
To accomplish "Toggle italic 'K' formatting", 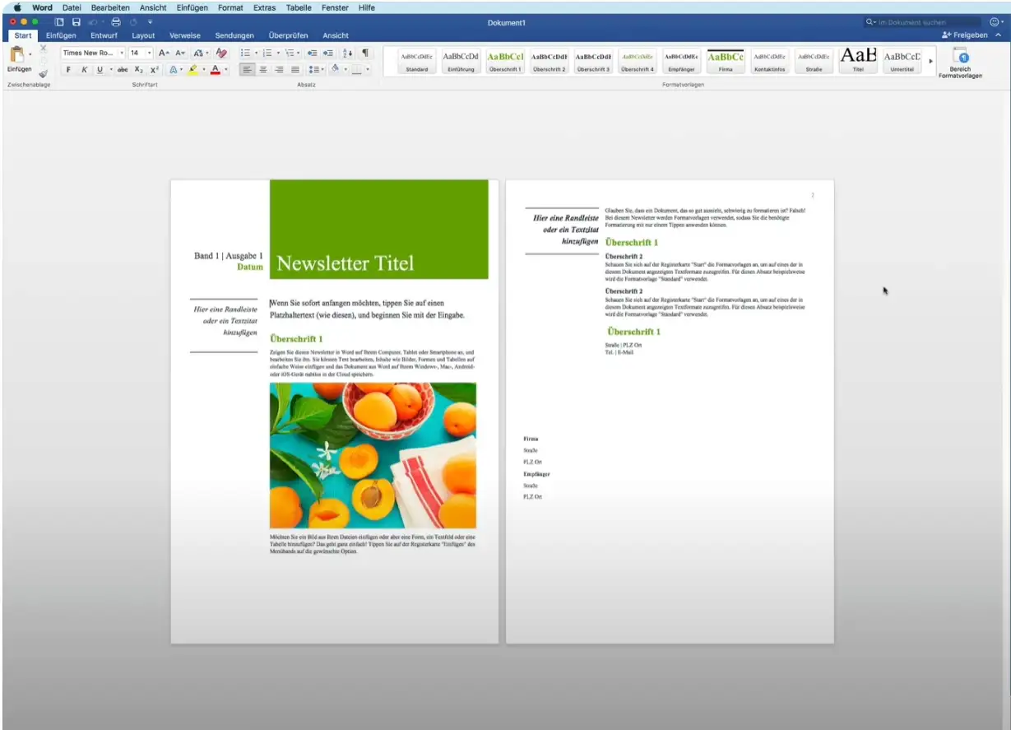I will (x=84, y=70).
